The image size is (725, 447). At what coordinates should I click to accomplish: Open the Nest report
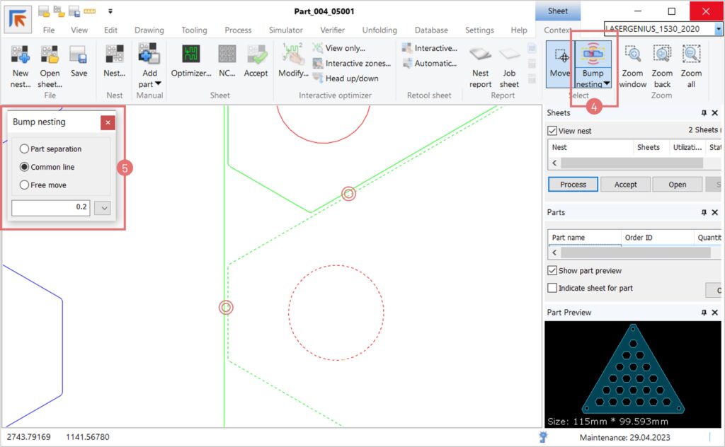(481, 55)
